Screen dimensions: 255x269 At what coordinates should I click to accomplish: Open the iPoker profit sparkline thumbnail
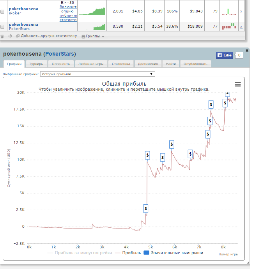point(92,11)
